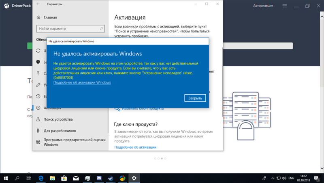Open Discord from taskbar
Viewport: 324px width, 183px height.
99,178
